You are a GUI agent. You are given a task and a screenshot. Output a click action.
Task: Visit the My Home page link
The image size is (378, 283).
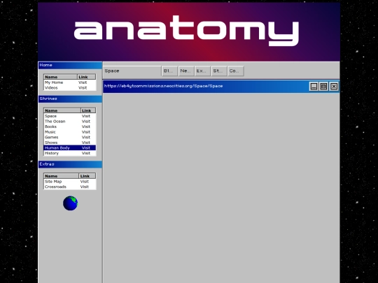tap(83, 82)
